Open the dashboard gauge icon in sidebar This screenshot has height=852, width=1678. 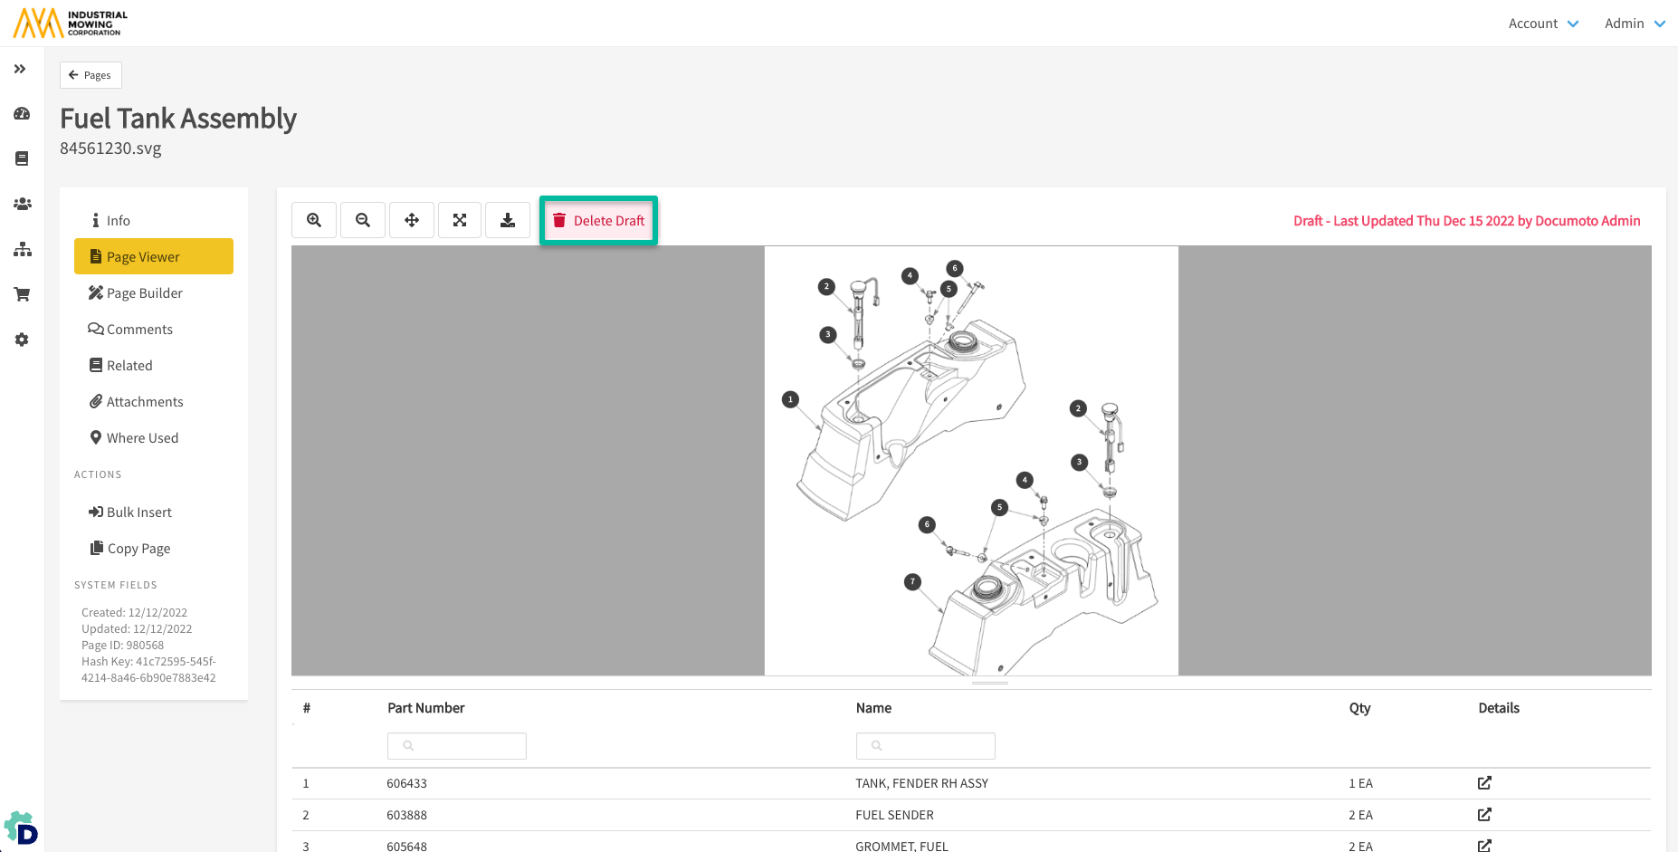click(22, 114)
